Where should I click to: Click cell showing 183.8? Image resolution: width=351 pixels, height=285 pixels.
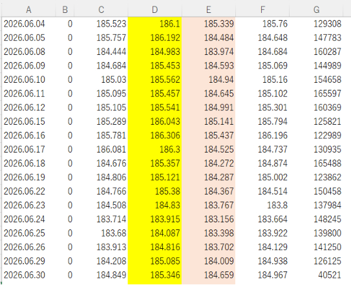coord(262,205)
